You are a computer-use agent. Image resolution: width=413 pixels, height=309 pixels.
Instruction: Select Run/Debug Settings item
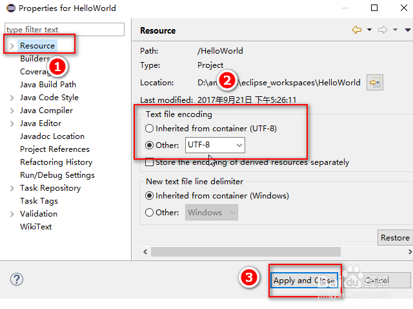pyautogui.click(x=57, y=175)
